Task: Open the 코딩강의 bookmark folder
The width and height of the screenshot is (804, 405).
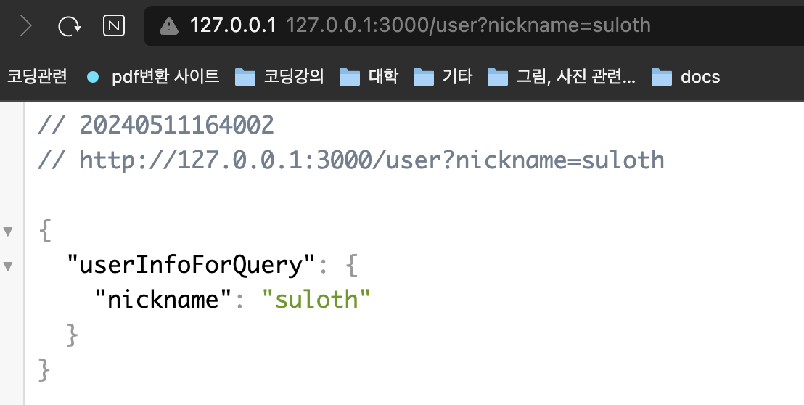Action: point(279,76)
